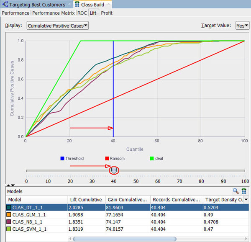The image size is (251, 242).
Task: Click CLAS_NB_1_1 purple color swatch
Action: pyautogui.click(x=9, y=221)
